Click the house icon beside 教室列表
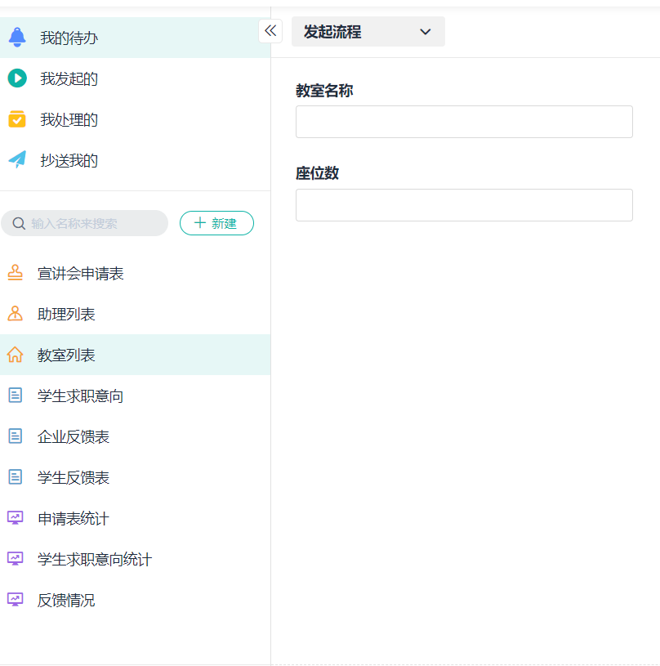The image size is (660, 666). tap(15, 355)
